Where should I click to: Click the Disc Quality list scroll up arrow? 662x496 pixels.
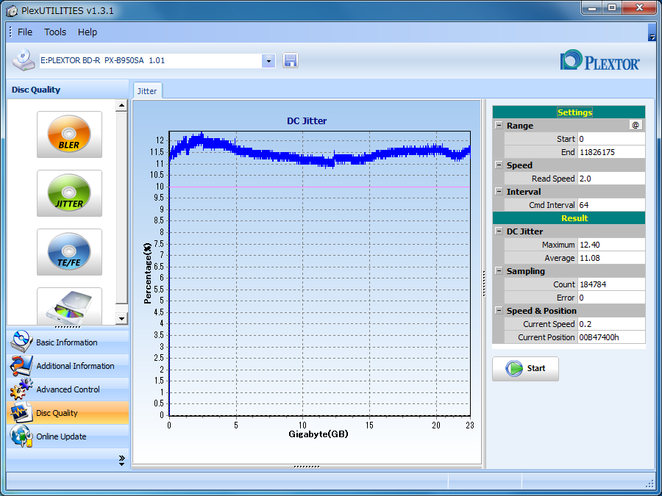(x=121, y=105)
